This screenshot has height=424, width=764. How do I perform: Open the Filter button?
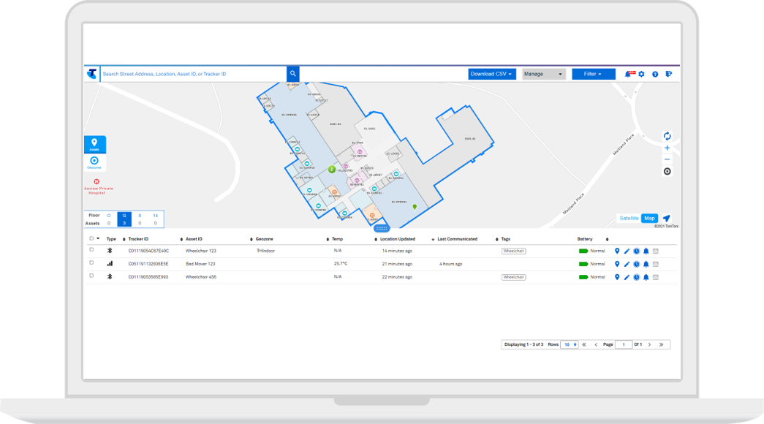593,74
